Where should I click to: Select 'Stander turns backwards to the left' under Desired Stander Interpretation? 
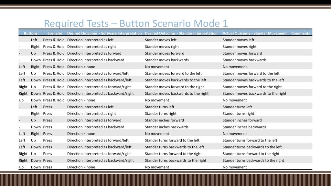(x=174, y=147)
